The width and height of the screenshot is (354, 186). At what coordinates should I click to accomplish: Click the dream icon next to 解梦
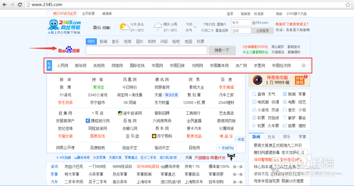click(285, 118)
